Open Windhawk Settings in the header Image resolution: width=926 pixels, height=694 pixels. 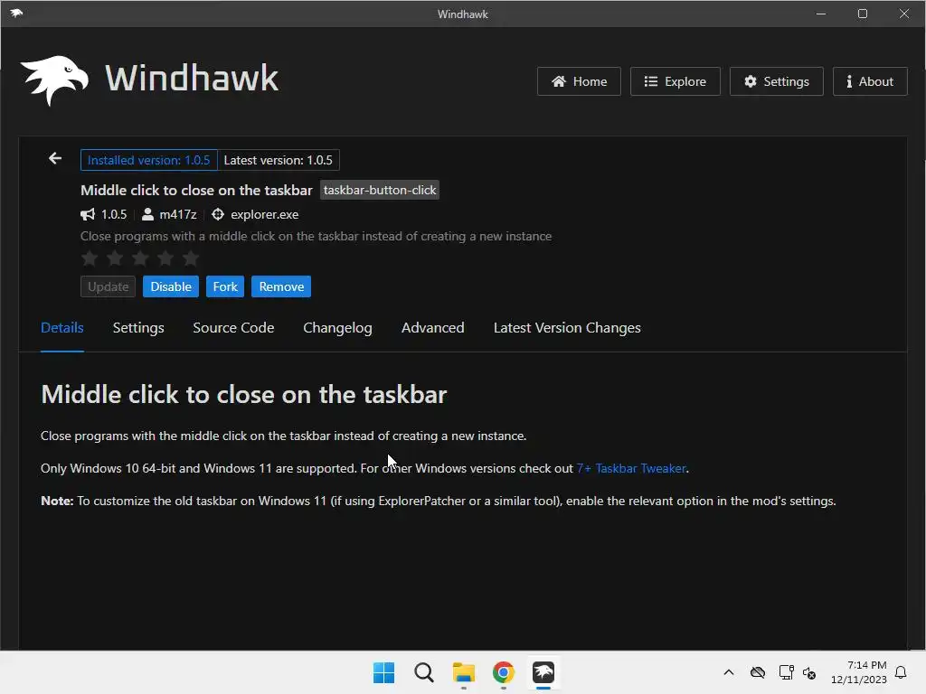point(777,81)
